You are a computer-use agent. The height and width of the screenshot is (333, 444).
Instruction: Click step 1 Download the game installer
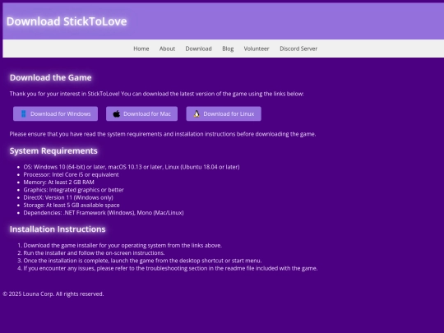(123, 246)
